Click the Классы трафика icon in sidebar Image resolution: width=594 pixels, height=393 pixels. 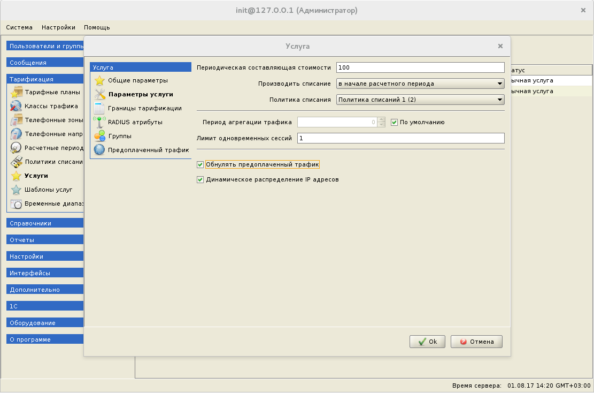[x=16, y=106]
